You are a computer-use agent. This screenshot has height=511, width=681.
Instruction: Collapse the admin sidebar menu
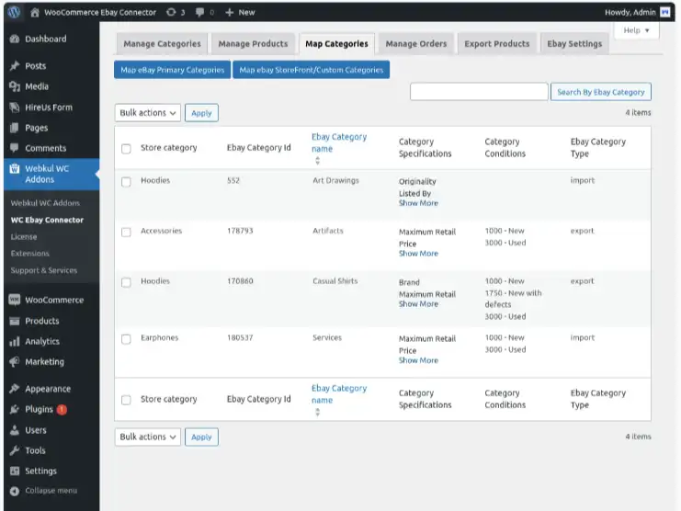50,491
